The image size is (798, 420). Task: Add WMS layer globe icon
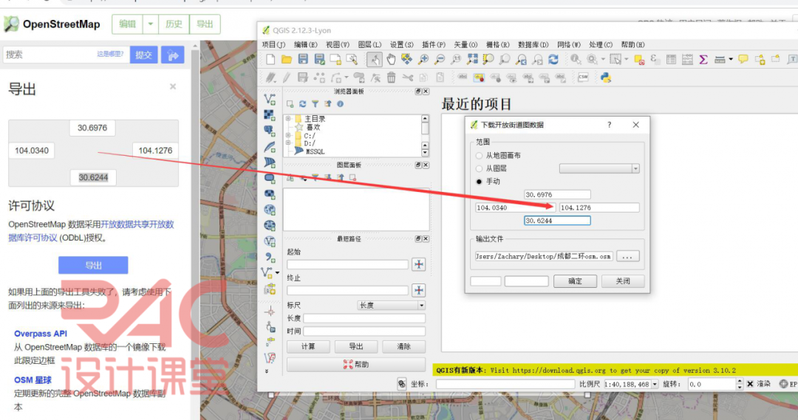(270, 210)
